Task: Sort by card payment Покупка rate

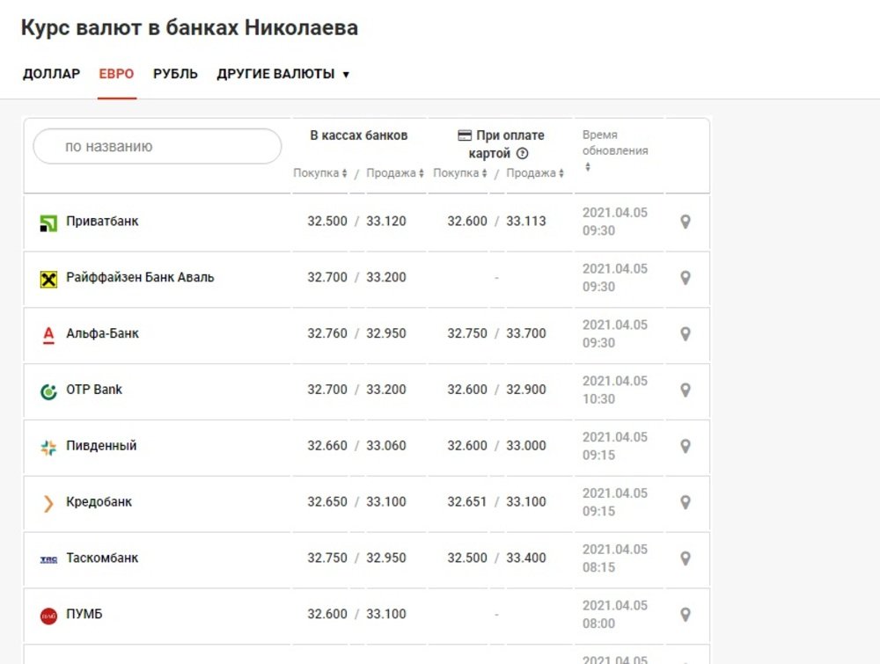Action: (459, 172)
